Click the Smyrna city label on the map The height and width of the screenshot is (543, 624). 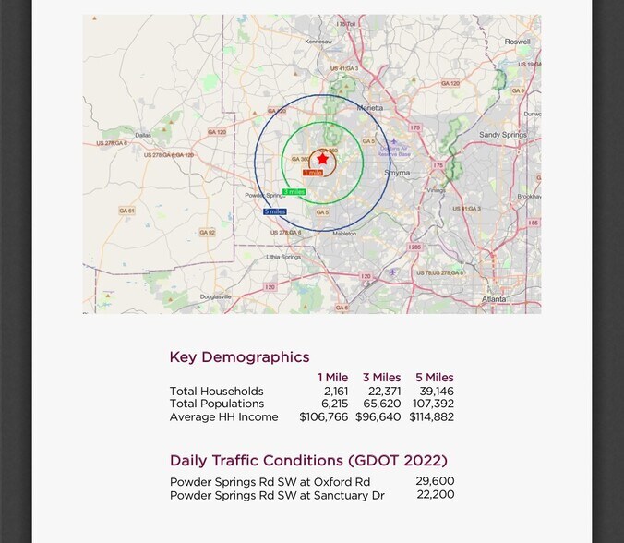click(x=397, y=173)
